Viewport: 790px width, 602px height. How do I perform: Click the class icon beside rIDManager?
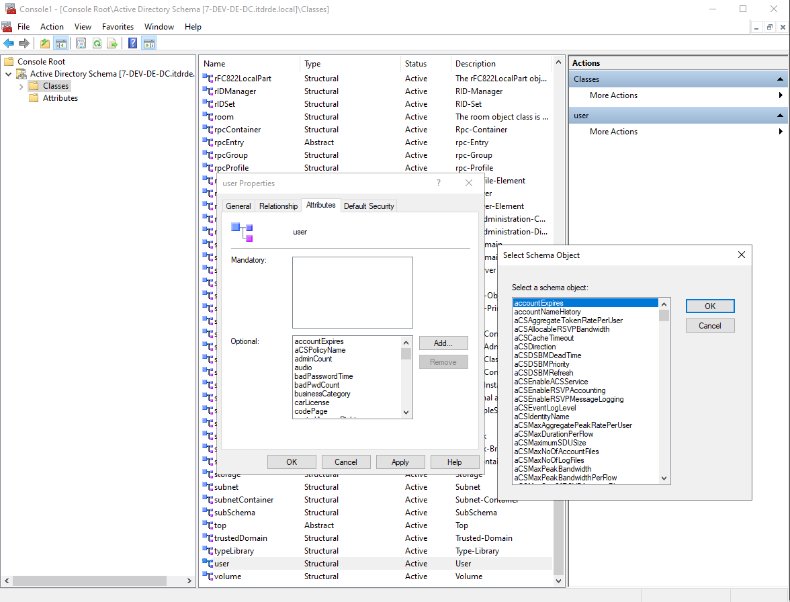(x=208, y=91)
